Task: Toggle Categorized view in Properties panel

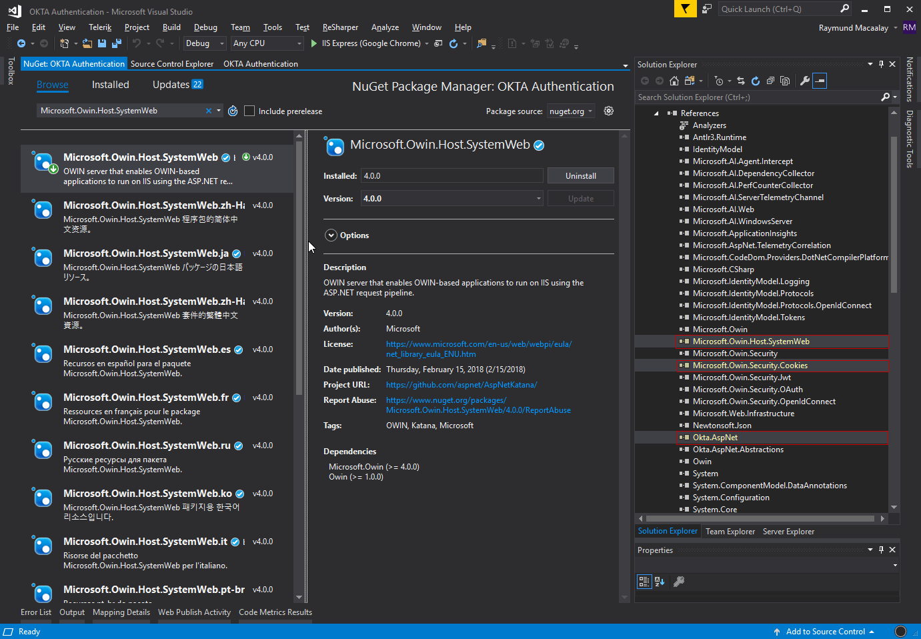Action: click(644, 582)
